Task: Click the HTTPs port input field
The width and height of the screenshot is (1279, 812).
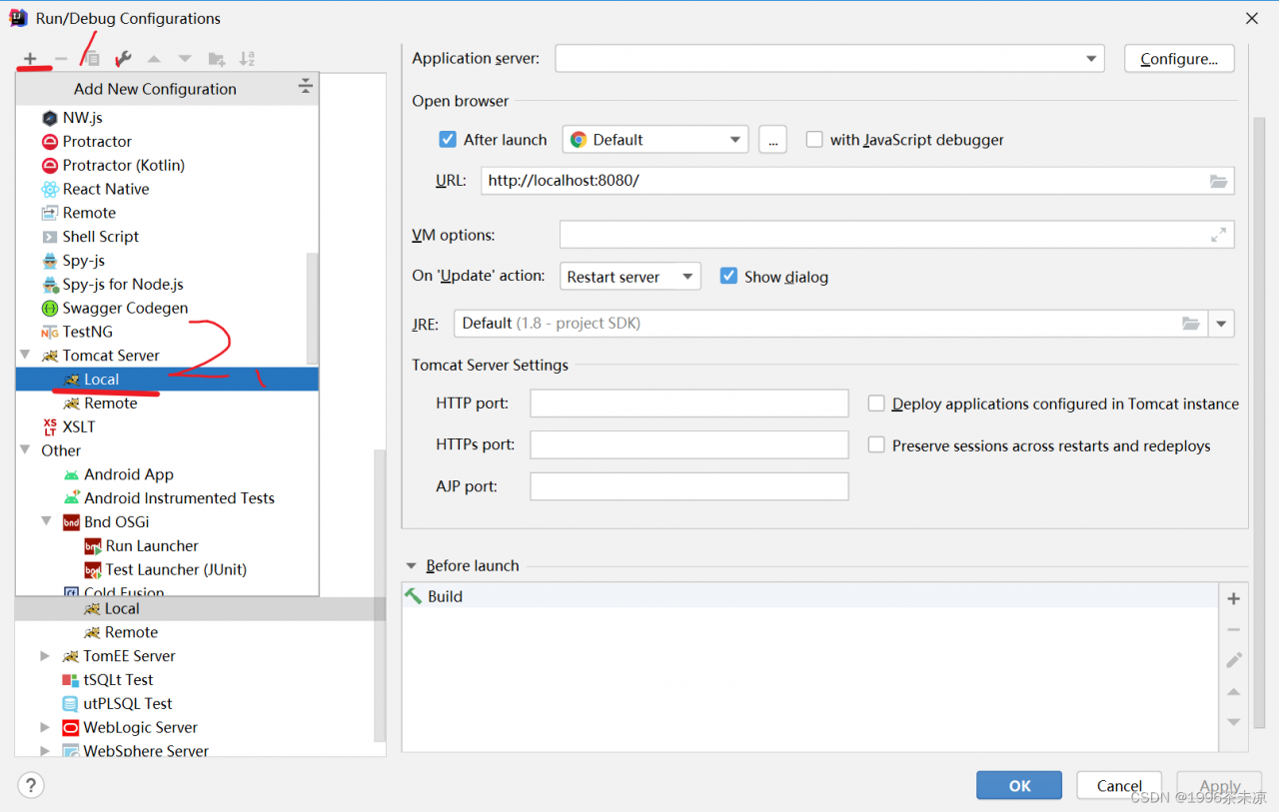Action: click(689, 444)
